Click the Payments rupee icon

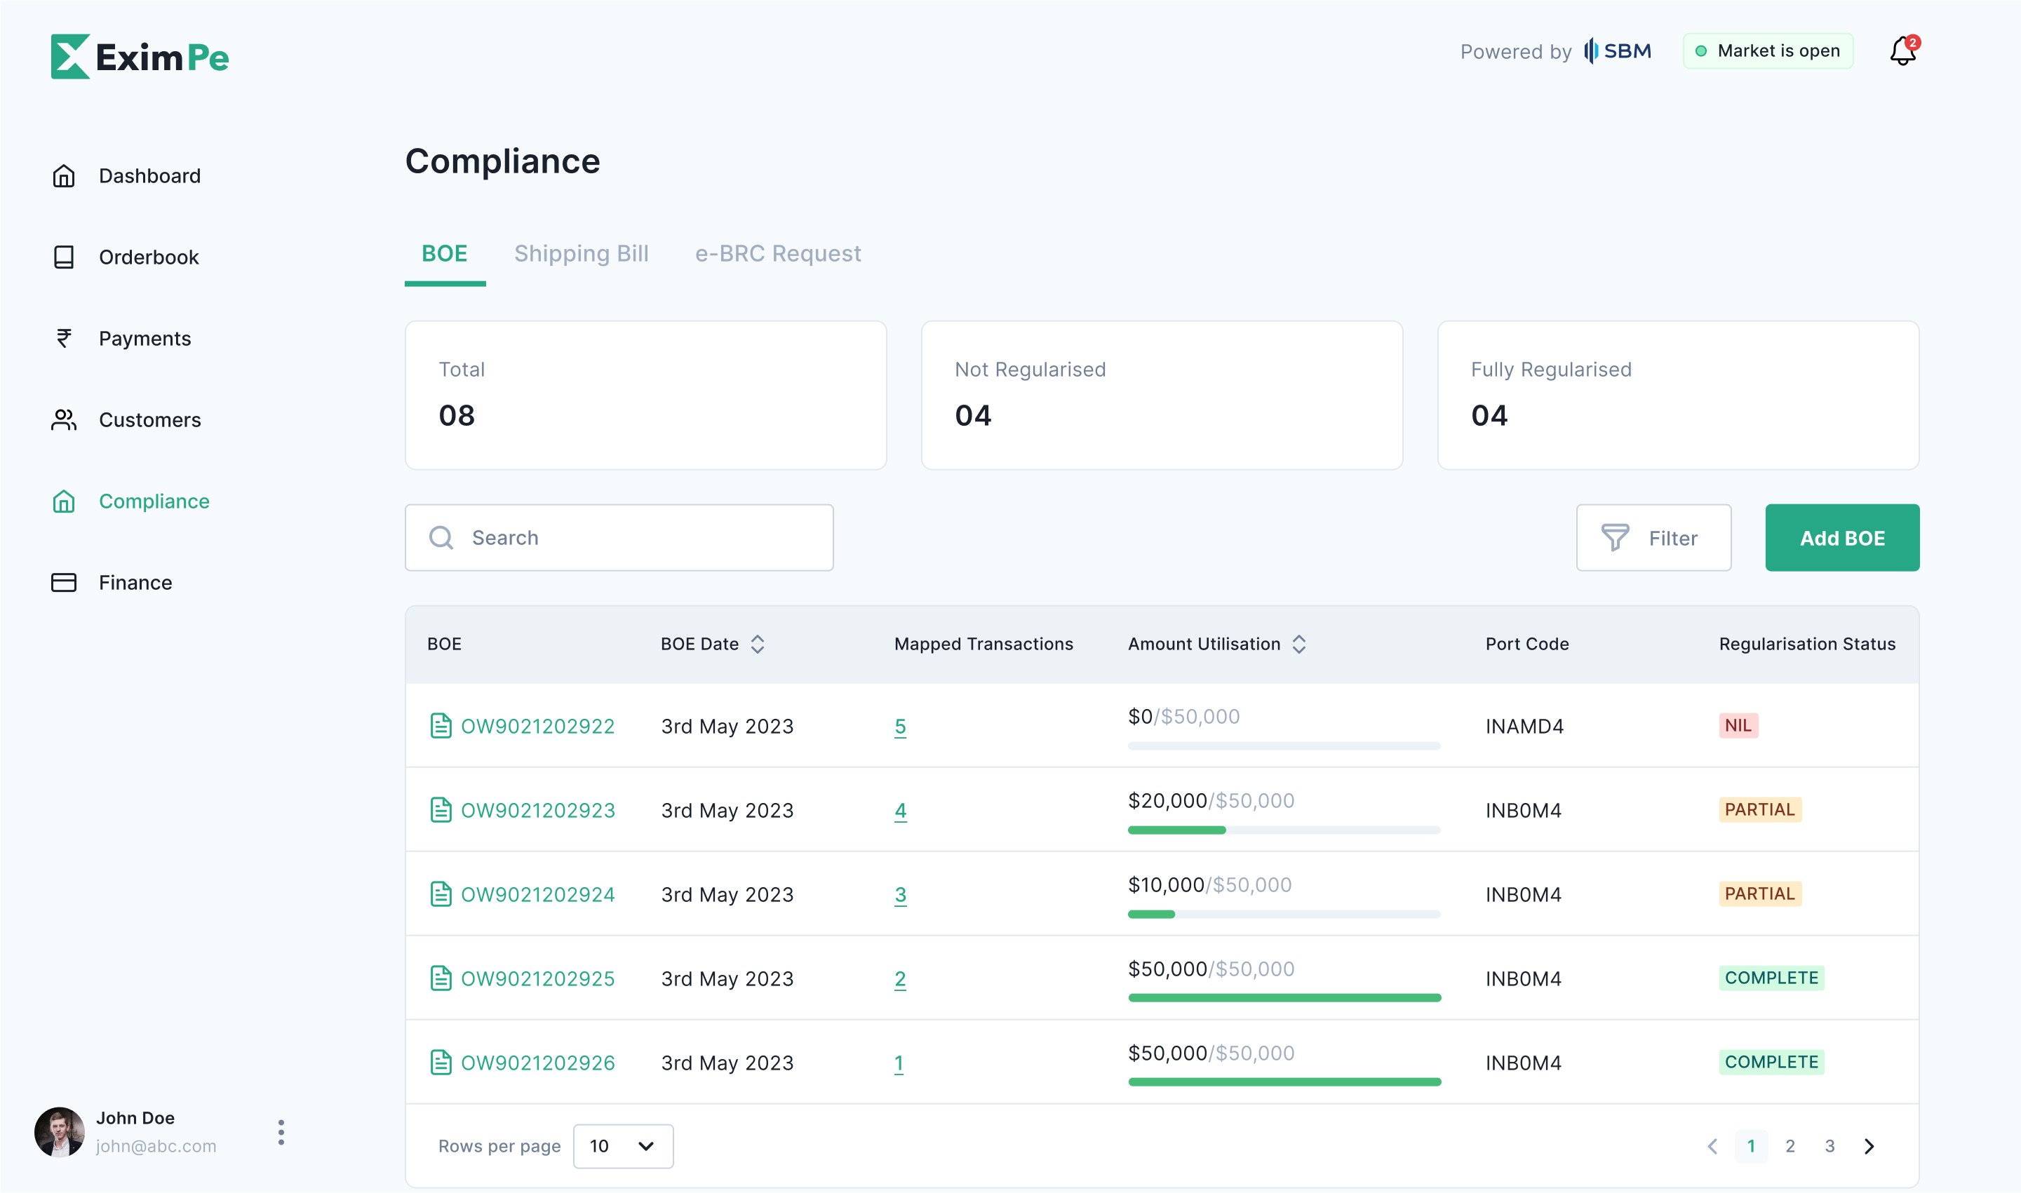tap(64, 339)
